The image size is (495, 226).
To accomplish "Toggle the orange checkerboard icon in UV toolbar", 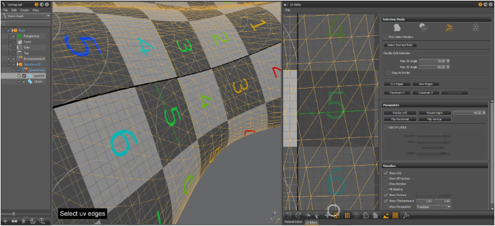I will pos(395,215).
